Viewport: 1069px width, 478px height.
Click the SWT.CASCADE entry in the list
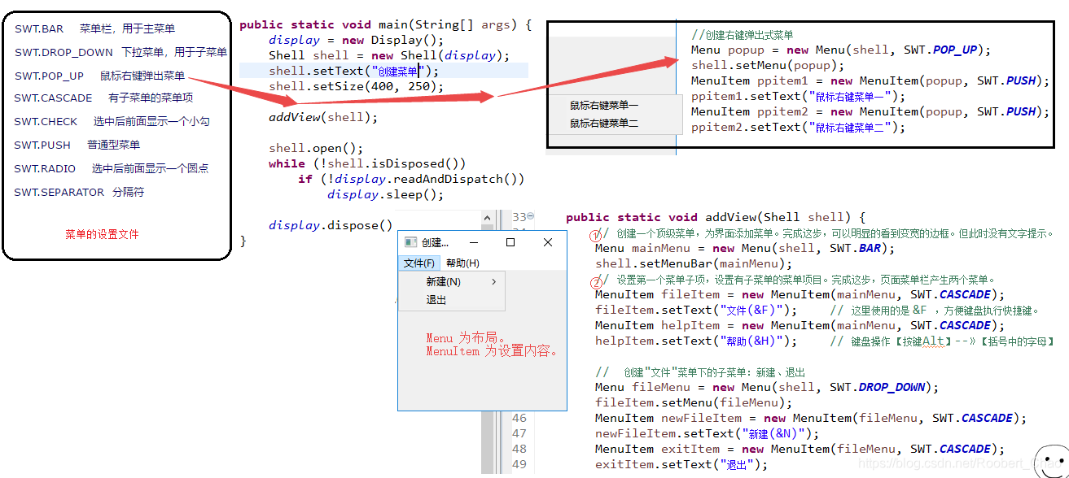pyautogui.click(x=103, y=98)
